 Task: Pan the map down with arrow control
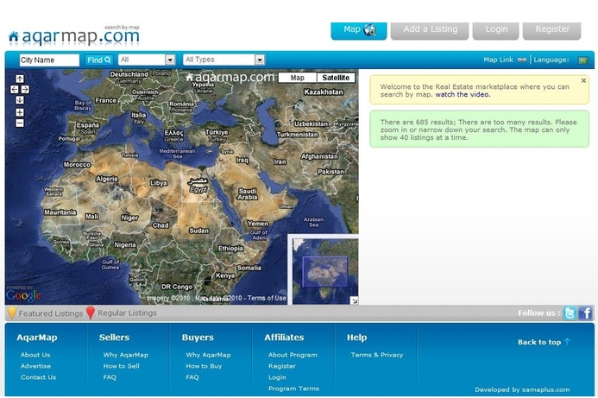tap(20, 100)
